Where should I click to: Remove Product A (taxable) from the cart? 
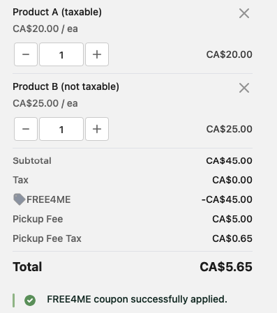pyautogui.click(x=244, y=13)
